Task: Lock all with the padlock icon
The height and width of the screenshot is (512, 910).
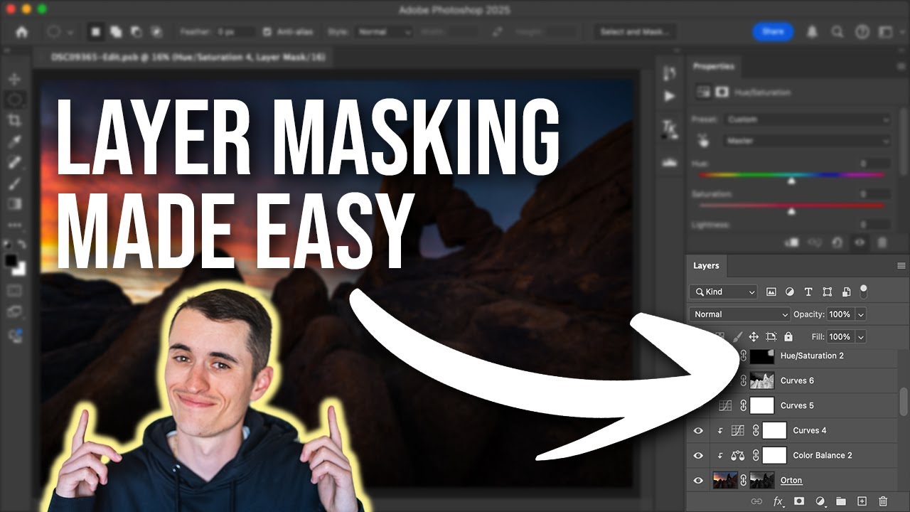Action: coord(788,336)
